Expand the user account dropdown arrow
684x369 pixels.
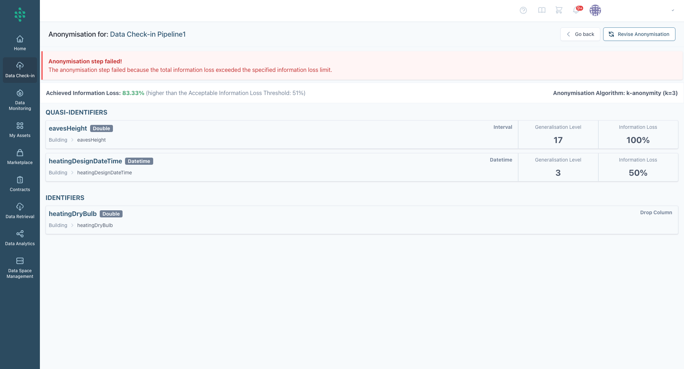pos(673,10)
